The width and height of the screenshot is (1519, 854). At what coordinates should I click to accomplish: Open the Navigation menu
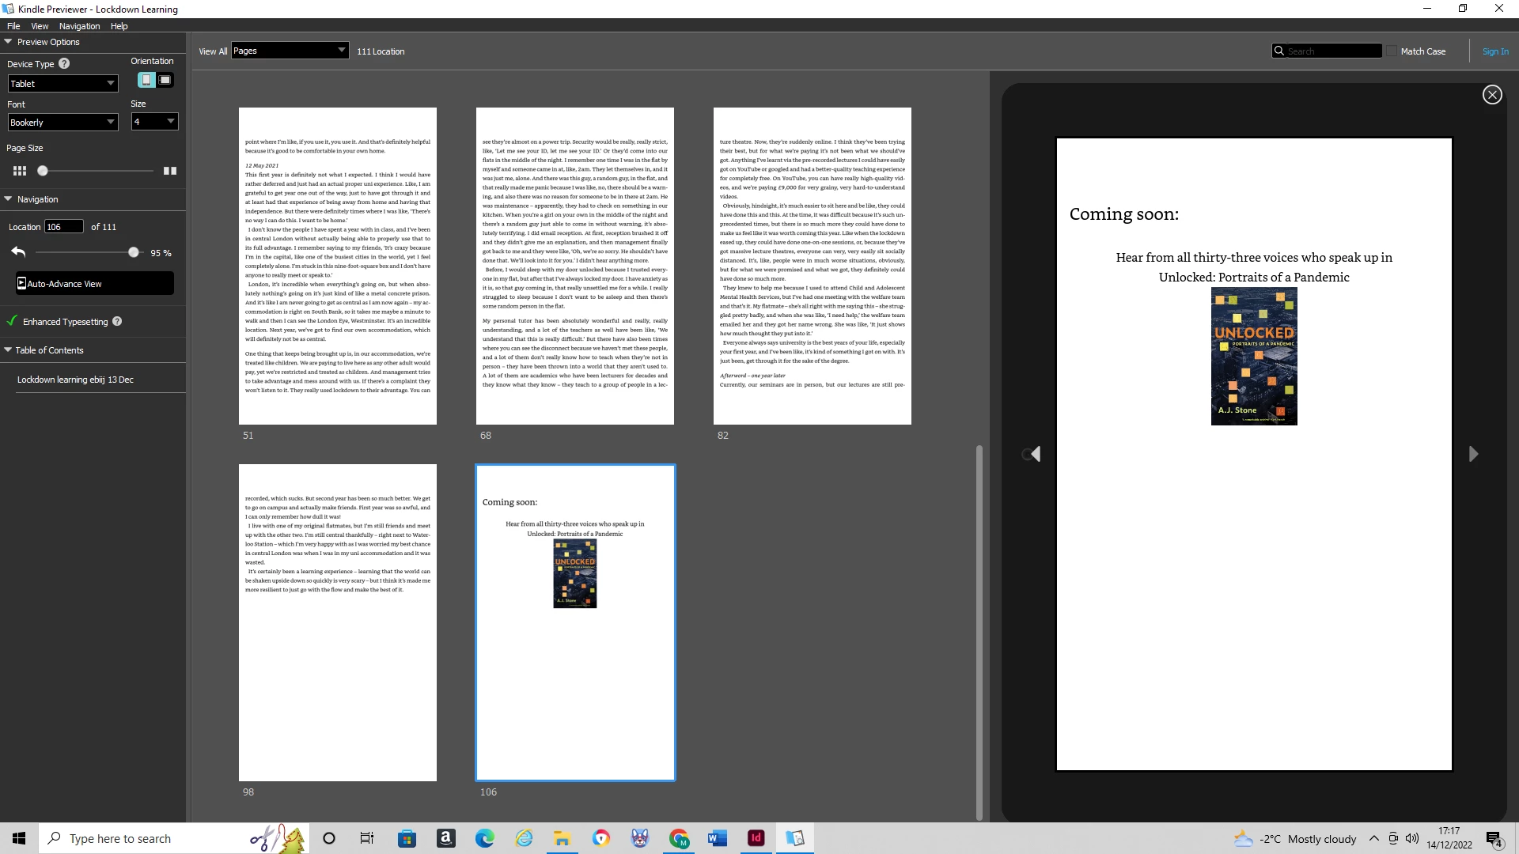point(79,26)
